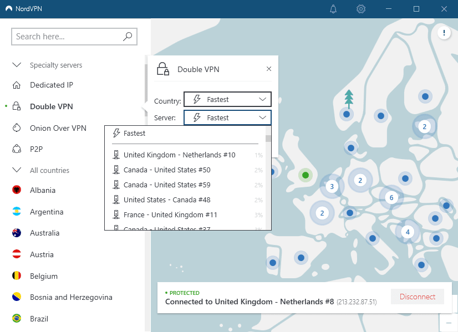The height and width of the screenshot is (332, 458).
Task: Click the Bosnia and Herzegovina flag icon
Action: (17, 297)
